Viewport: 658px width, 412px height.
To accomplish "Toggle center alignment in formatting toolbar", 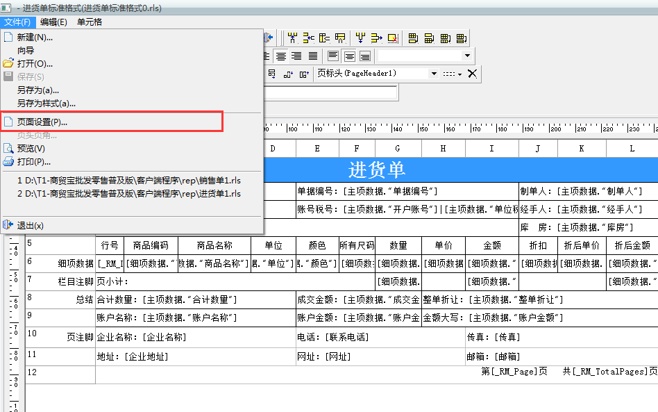I will coord(280,55).
